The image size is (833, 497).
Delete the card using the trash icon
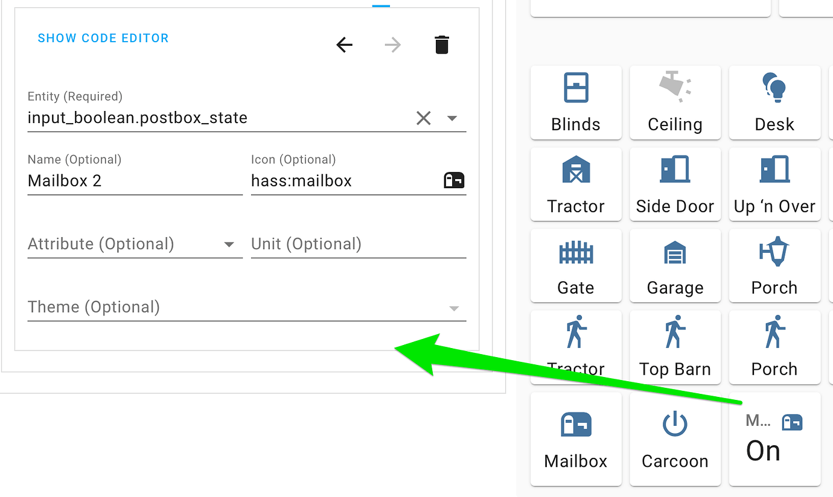[x=441, y=44]
